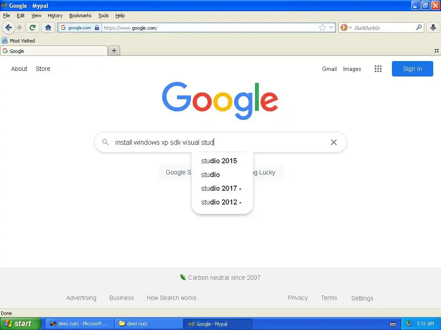This screenshot has height=330, width=441.
Task: Select suggestion "studio 2012 -"
Action: pyautogui.click(x=222, y=202)
